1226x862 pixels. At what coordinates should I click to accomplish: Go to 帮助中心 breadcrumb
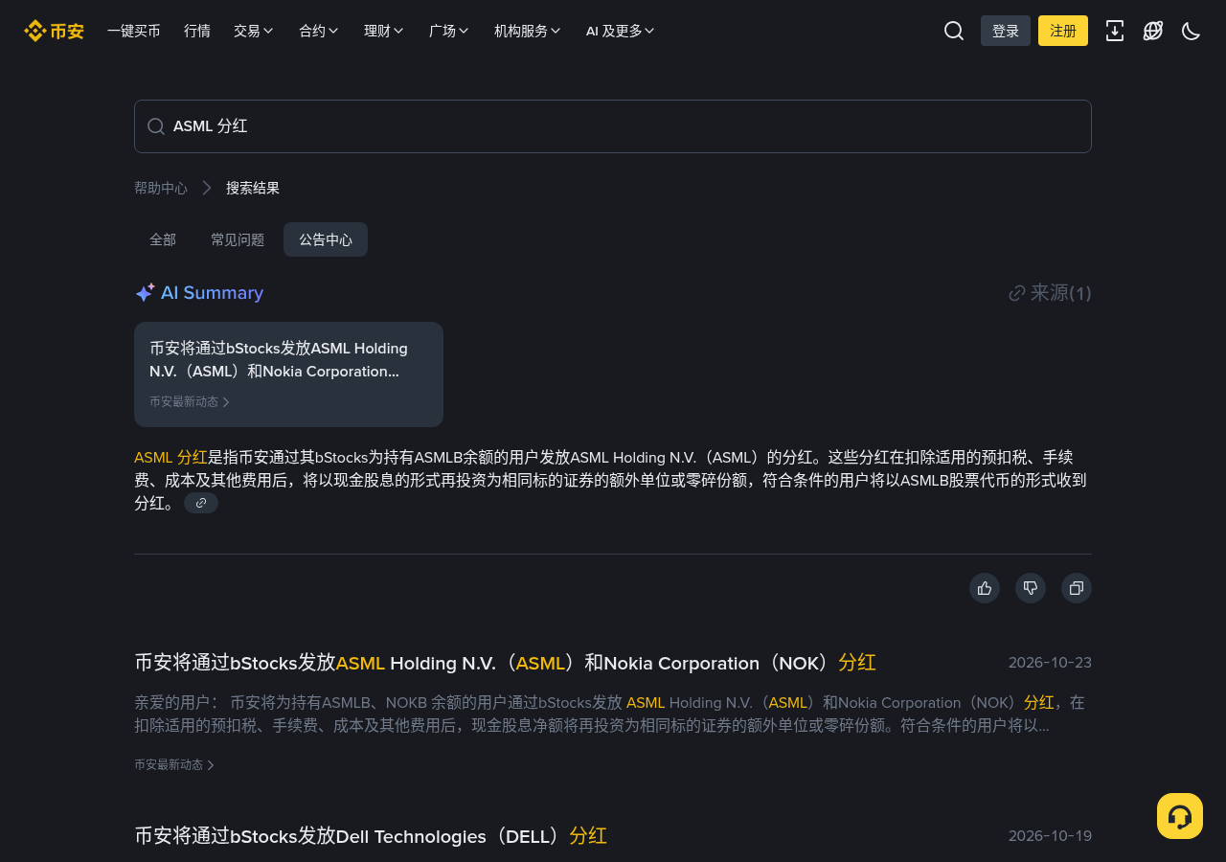click(x=161, y=188)
